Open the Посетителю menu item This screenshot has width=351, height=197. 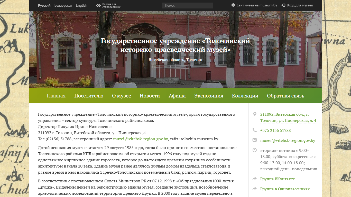coord(89,96)
